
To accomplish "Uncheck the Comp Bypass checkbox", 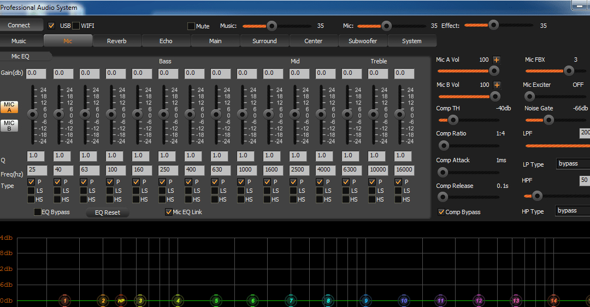I will (441, 212).
